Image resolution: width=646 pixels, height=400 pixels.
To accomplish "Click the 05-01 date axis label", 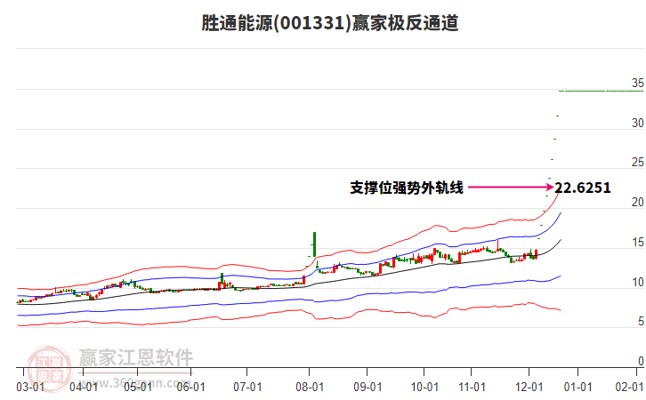I will coord(138,388).
